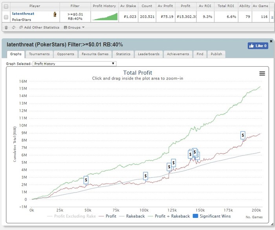
Task: Open the Statistics tab
Action: coord(123,54)
